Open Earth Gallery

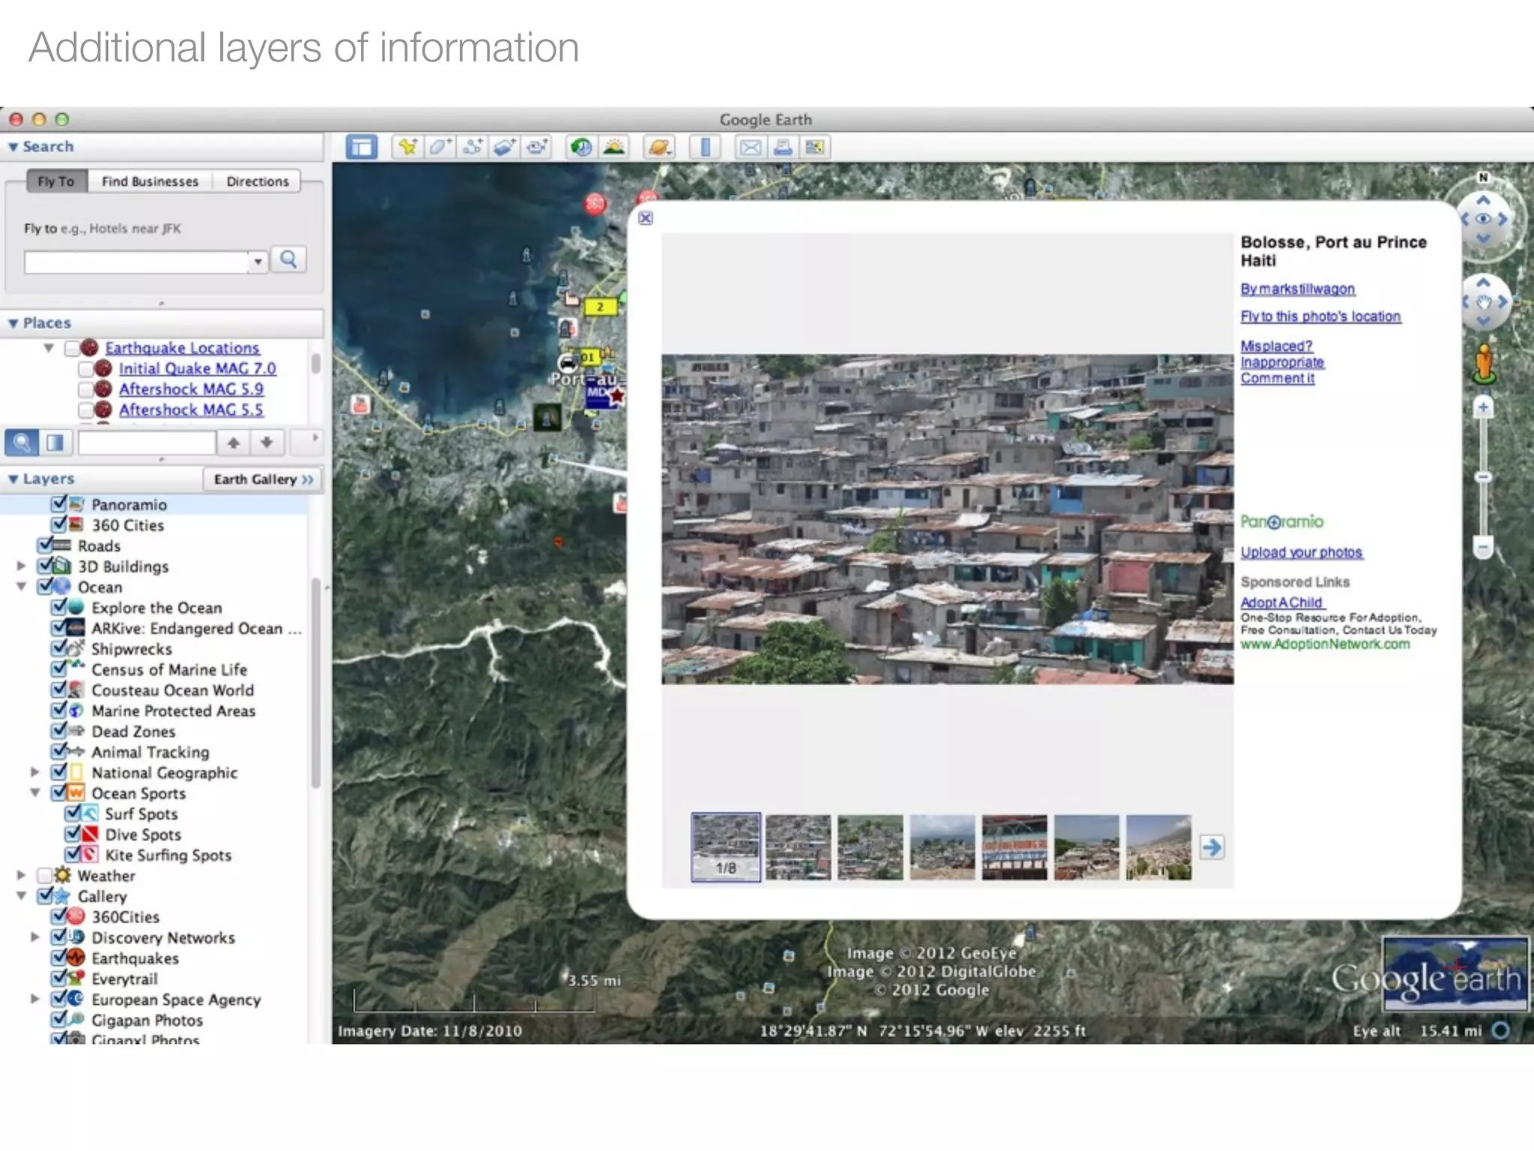point(263,480)
